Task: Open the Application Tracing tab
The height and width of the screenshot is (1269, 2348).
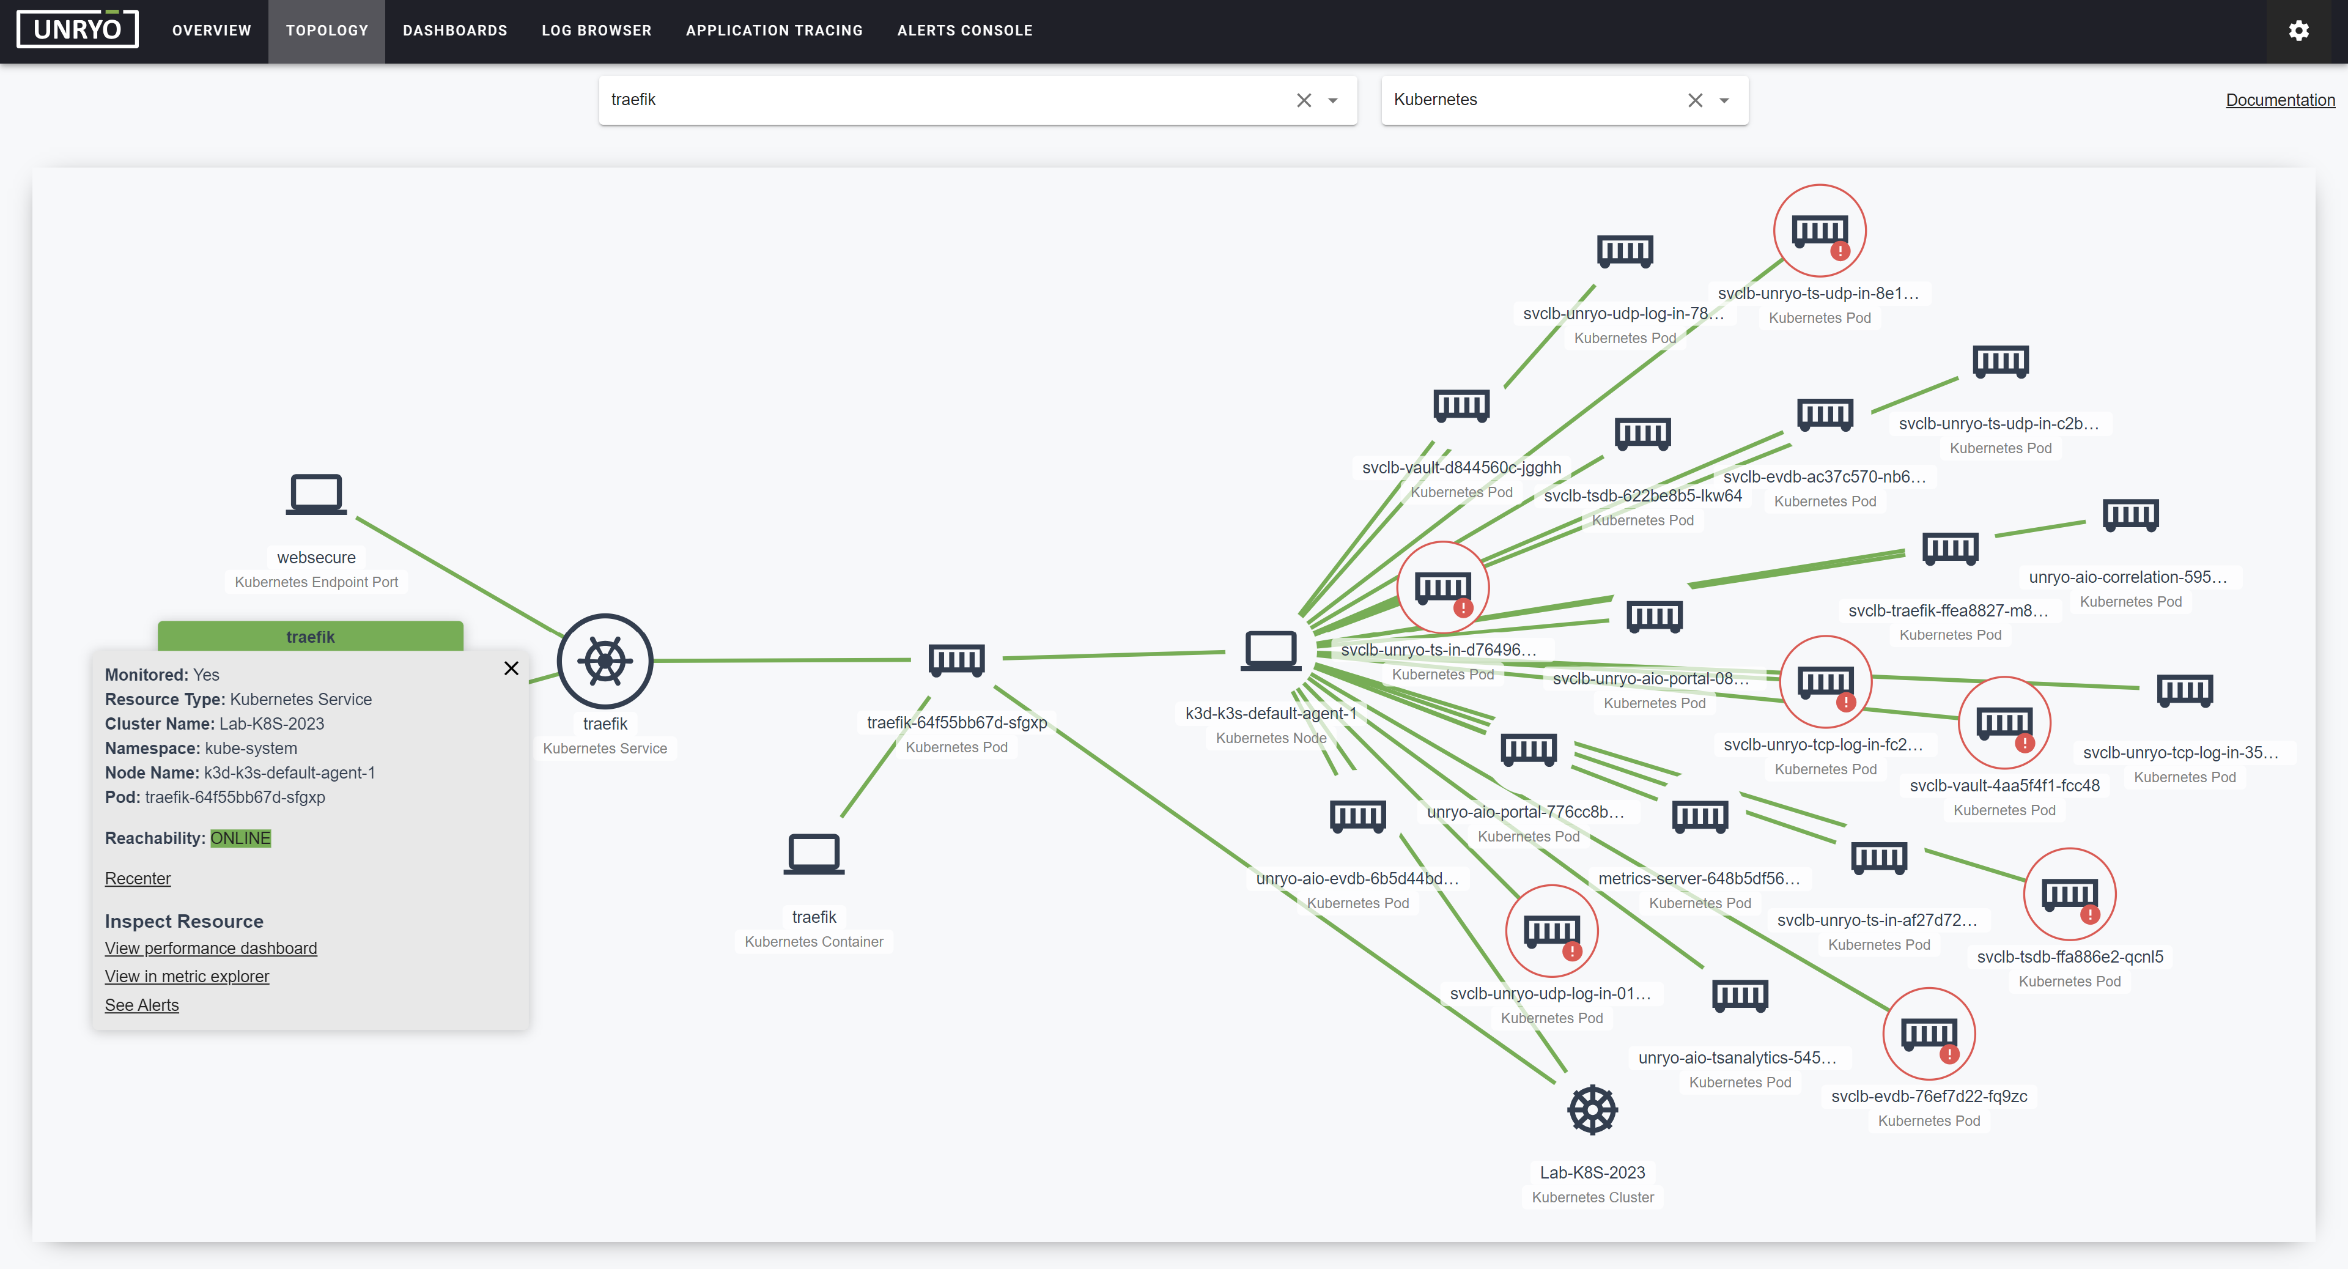Action: click(774, 31)
